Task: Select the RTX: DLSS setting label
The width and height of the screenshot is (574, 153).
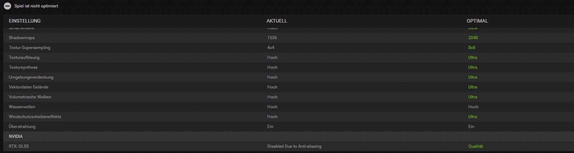Action: (x=19, y=146)
